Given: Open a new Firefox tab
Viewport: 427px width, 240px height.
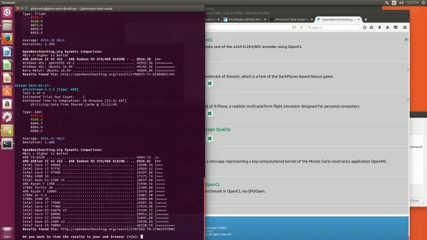Looking at the screenshot, I should (366, 20).
